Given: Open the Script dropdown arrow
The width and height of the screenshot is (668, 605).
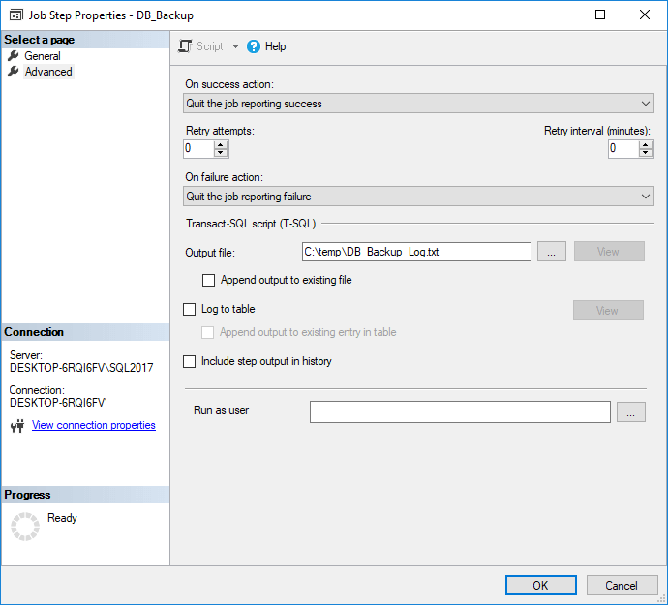Looking at the screenshot, I should pyautogui.click(x=235, y=46).
